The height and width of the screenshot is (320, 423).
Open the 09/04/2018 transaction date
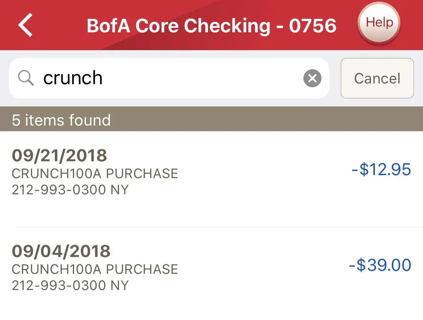61,251
